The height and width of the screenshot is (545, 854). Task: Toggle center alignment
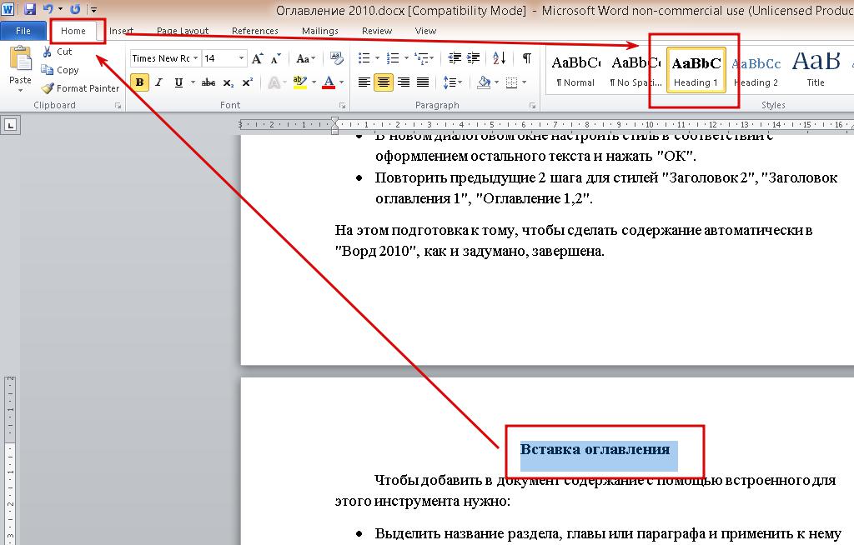(x=384, y=82)
